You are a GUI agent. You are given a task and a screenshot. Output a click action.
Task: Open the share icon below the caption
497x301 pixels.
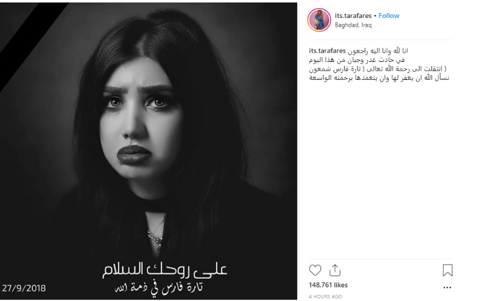tap(335, 270)
